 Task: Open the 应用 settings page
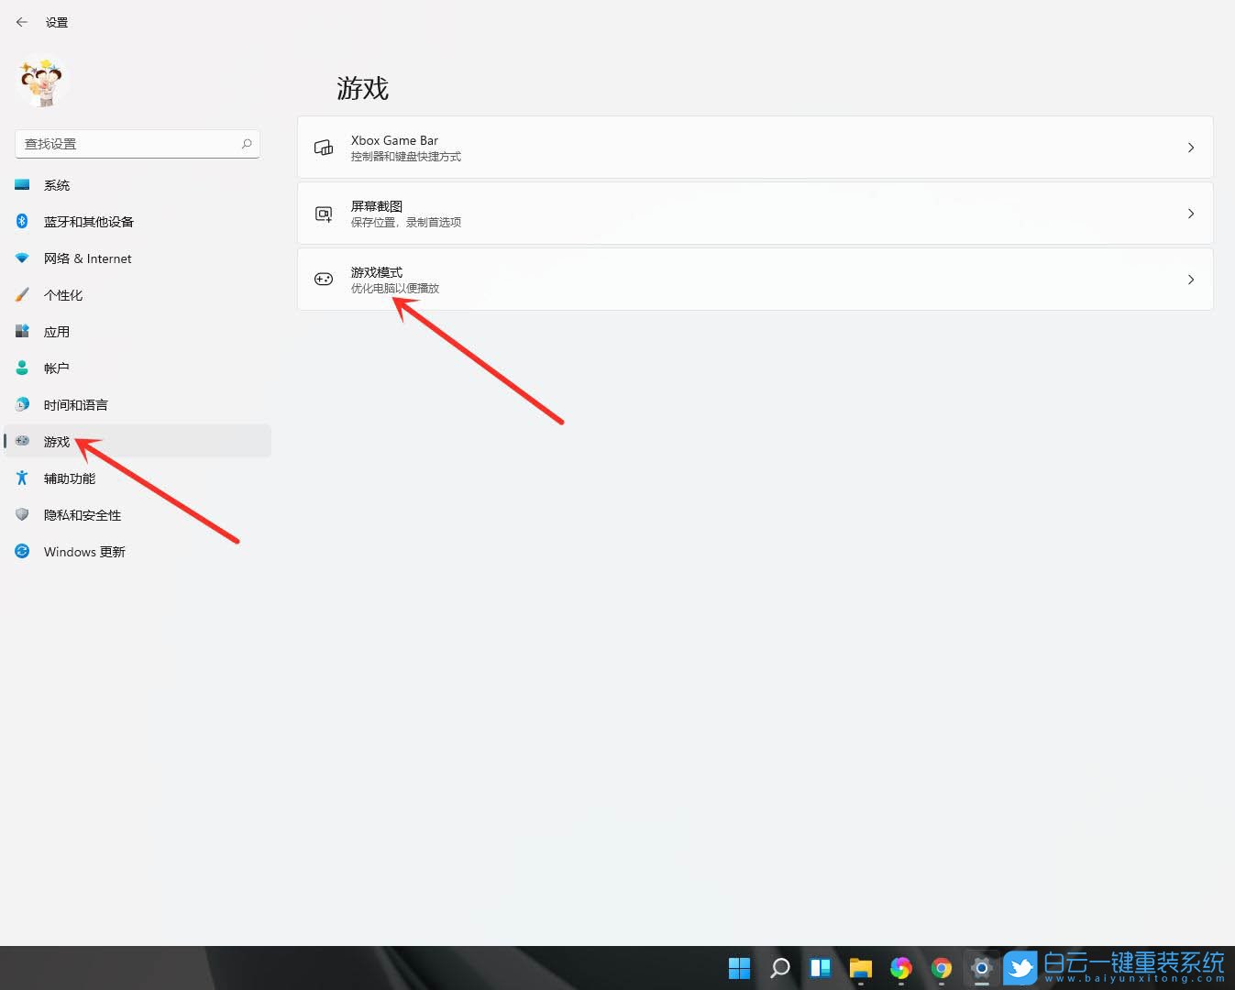point(56,331)
